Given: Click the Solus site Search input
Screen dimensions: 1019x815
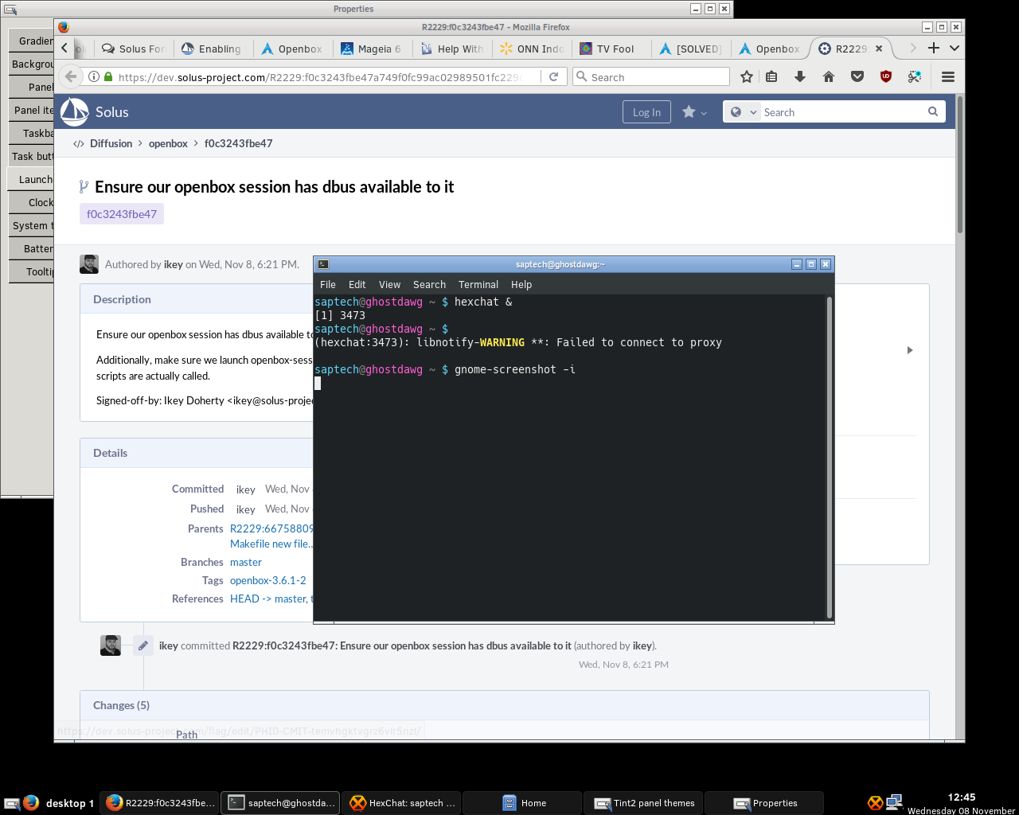Looking at the screenshot, I should click(x=842, y=112).
